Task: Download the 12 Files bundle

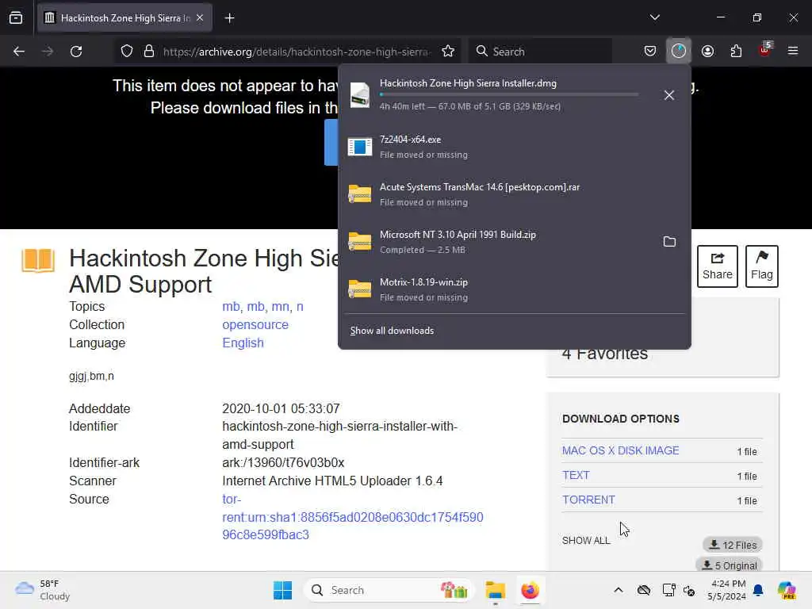Action: tap(733, 545)
